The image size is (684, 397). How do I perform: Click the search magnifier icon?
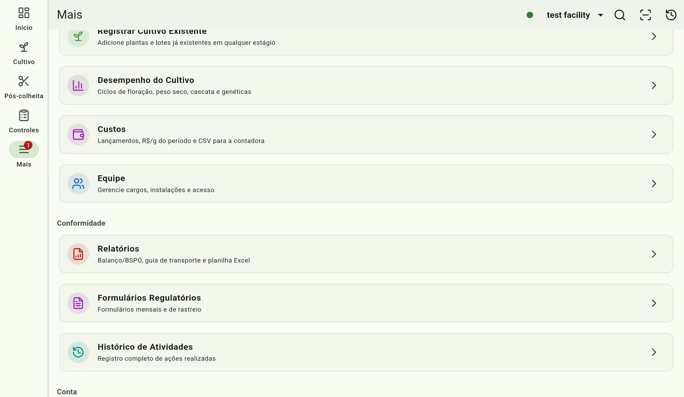point(620,15)
